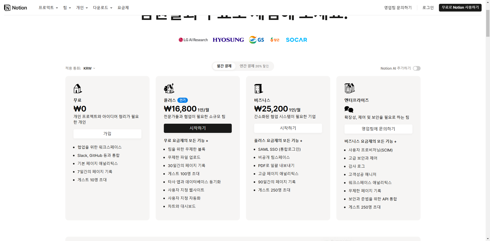Open the 요금제 pricing page
Image resolution: width=490 pixels, height=241 pixels.
[123, 8]
